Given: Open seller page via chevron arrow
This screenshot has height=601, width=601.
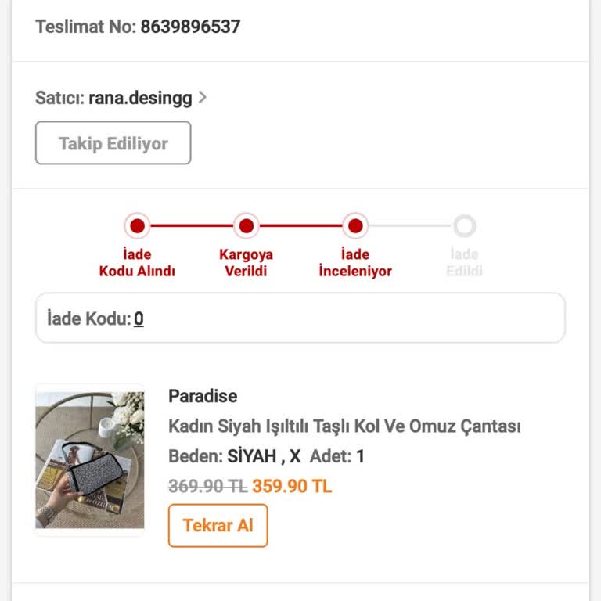Looking at the screenshot, I should (x=203, y=98).
